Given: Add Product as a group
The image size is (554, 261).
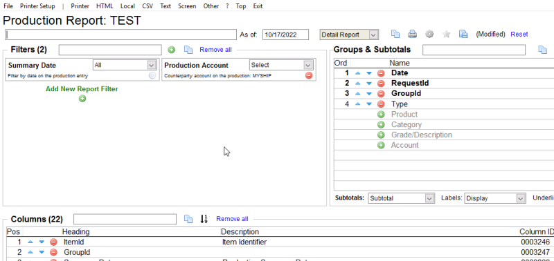Looking at the screenshot, I should [x=381, y=114].
